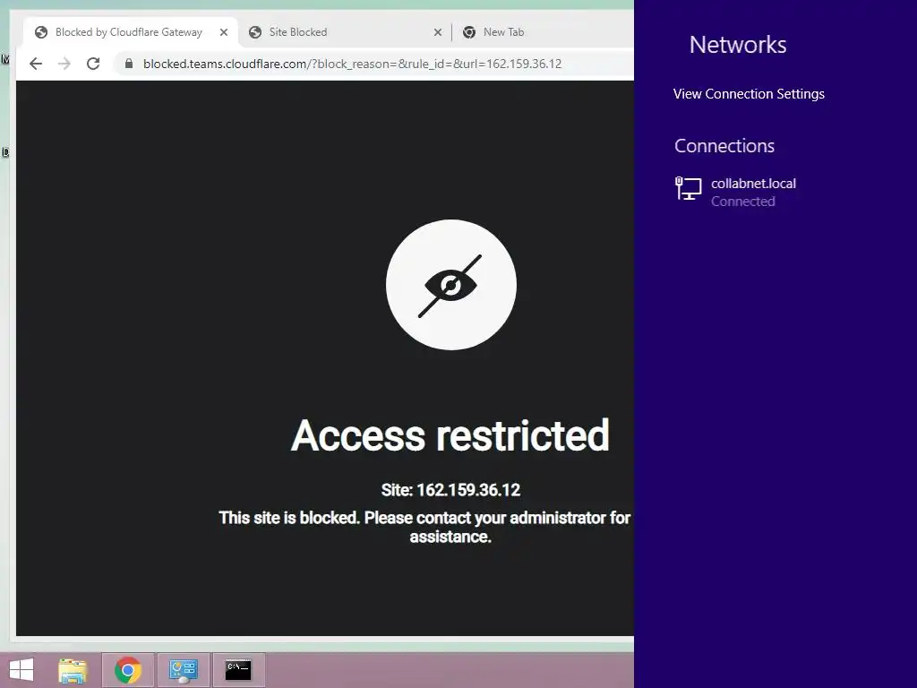Image resolution: width=917 pixels, height=688 pixels.
Task: Open the Windows Start button
Action: coord(21,670)
